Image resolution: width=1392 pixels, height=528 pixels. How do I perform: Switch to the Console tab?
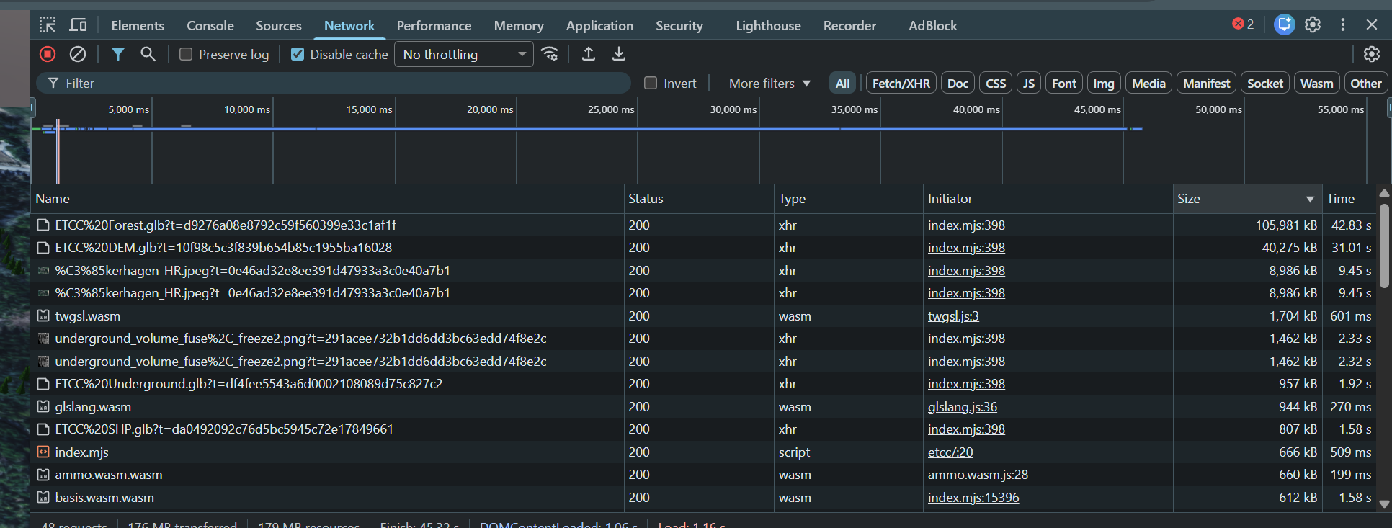point(210,25)
